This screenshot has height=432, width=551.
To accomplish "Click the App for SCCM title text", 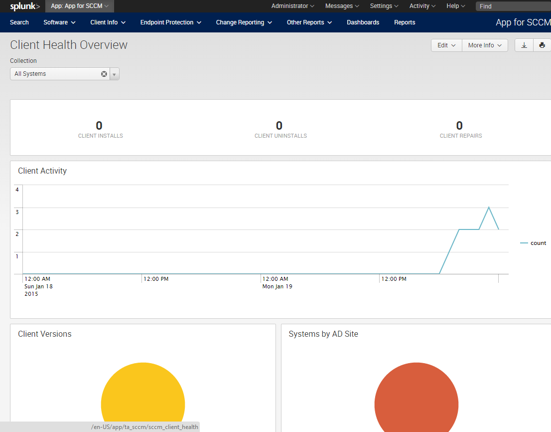I will coord(523,22).
